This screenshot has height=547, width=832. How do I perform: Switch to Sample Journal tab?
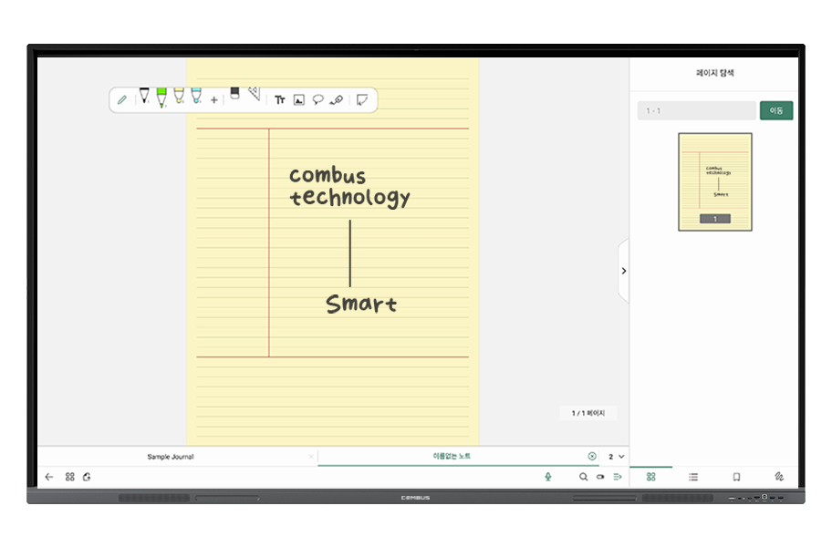171,457
